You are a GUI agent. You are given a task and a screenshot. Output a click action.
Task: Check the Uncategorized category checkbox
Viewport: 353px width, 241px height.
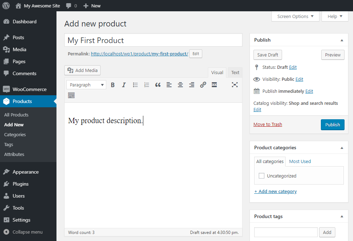click(x=261, y=176)
